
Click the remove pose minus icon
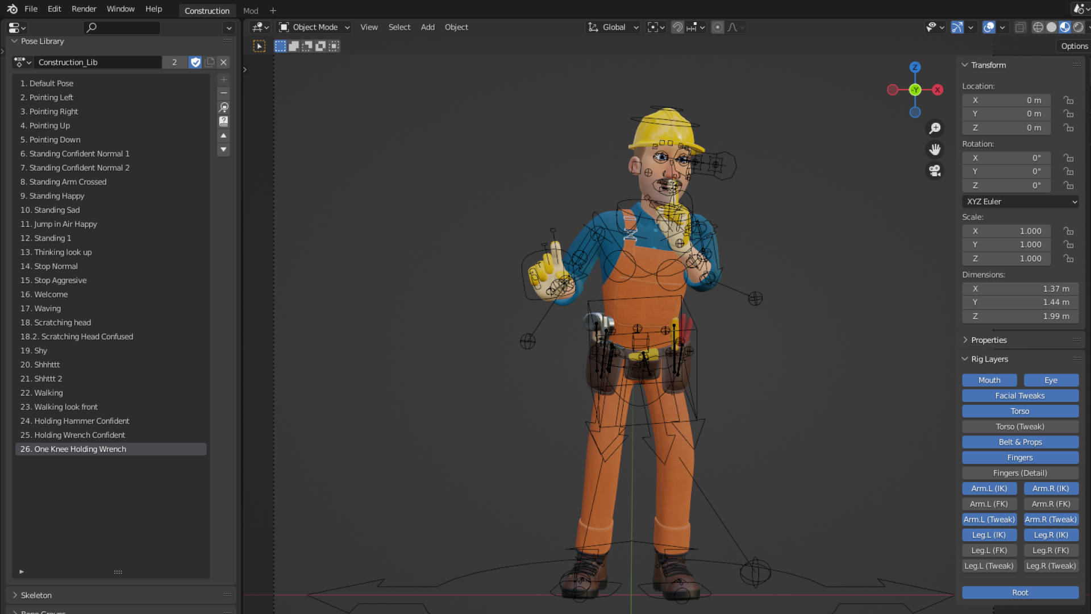[x=223, y=93]
